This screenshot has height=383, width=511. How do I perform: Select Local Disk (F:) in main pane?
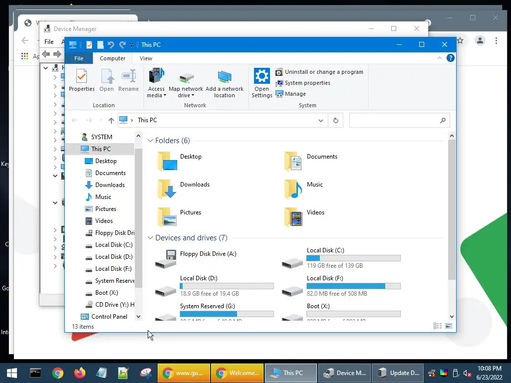341,287
